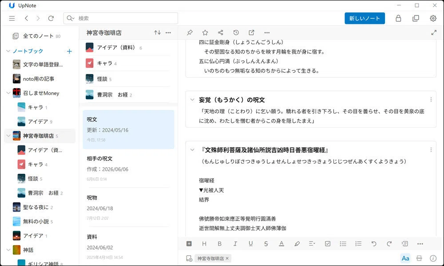Select the highlighter tool in editor toolbar
Viewport: 444px width, 266px height.
[x=297, y=244]
